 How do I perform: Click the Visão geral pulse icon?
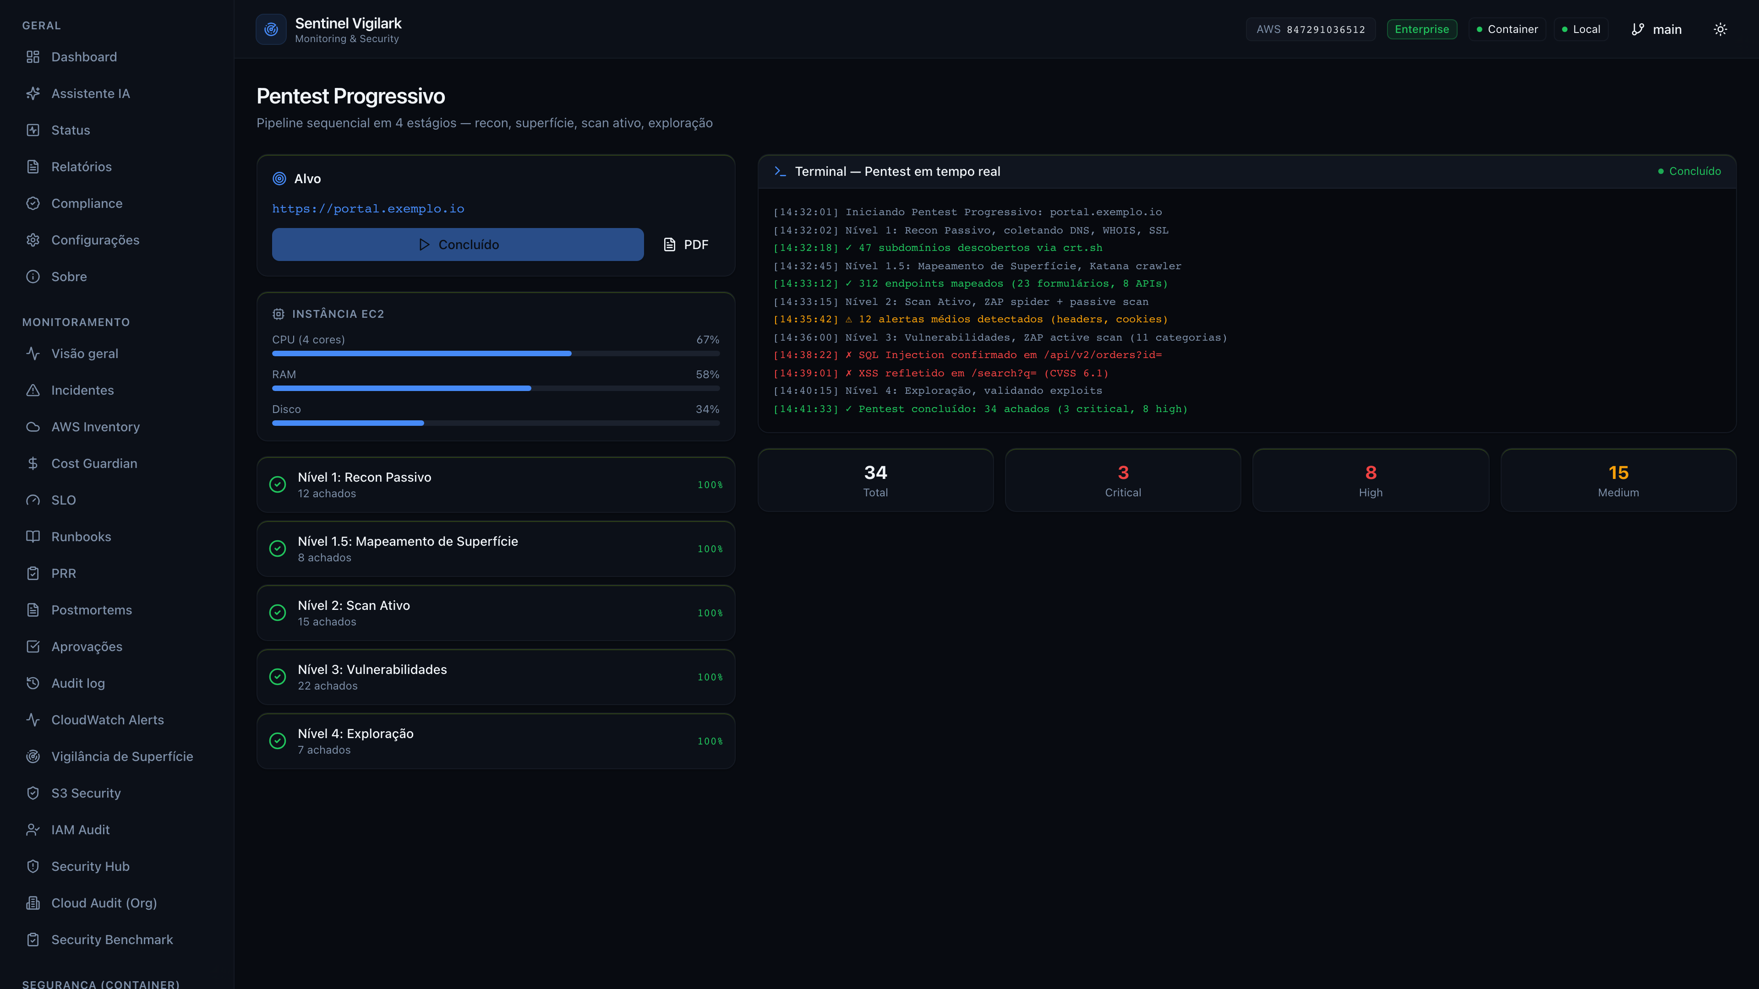coord(33,353)
